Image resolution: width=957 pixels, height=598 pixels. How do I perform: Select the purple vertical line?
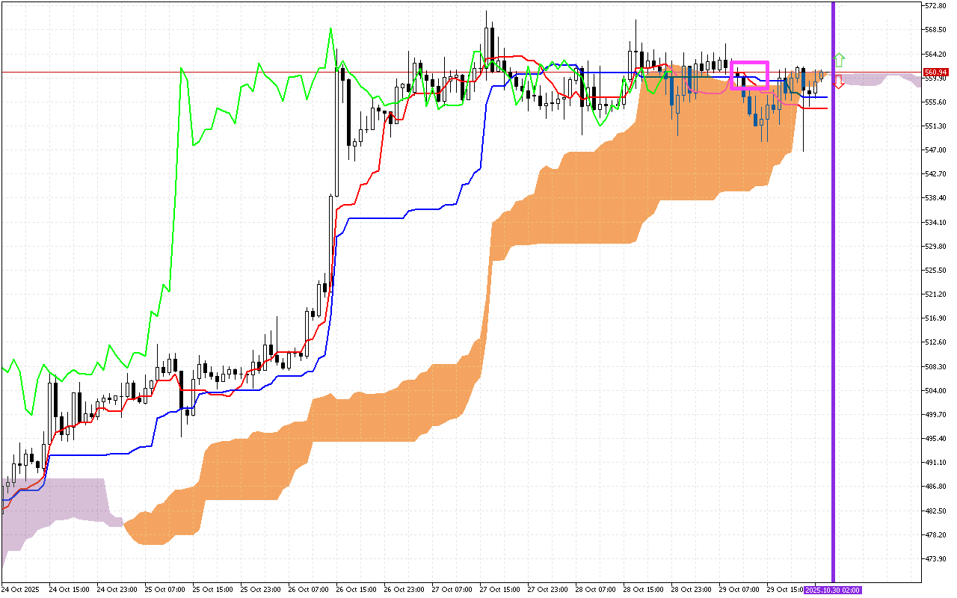pyautogui.click(x=833, y=299)
